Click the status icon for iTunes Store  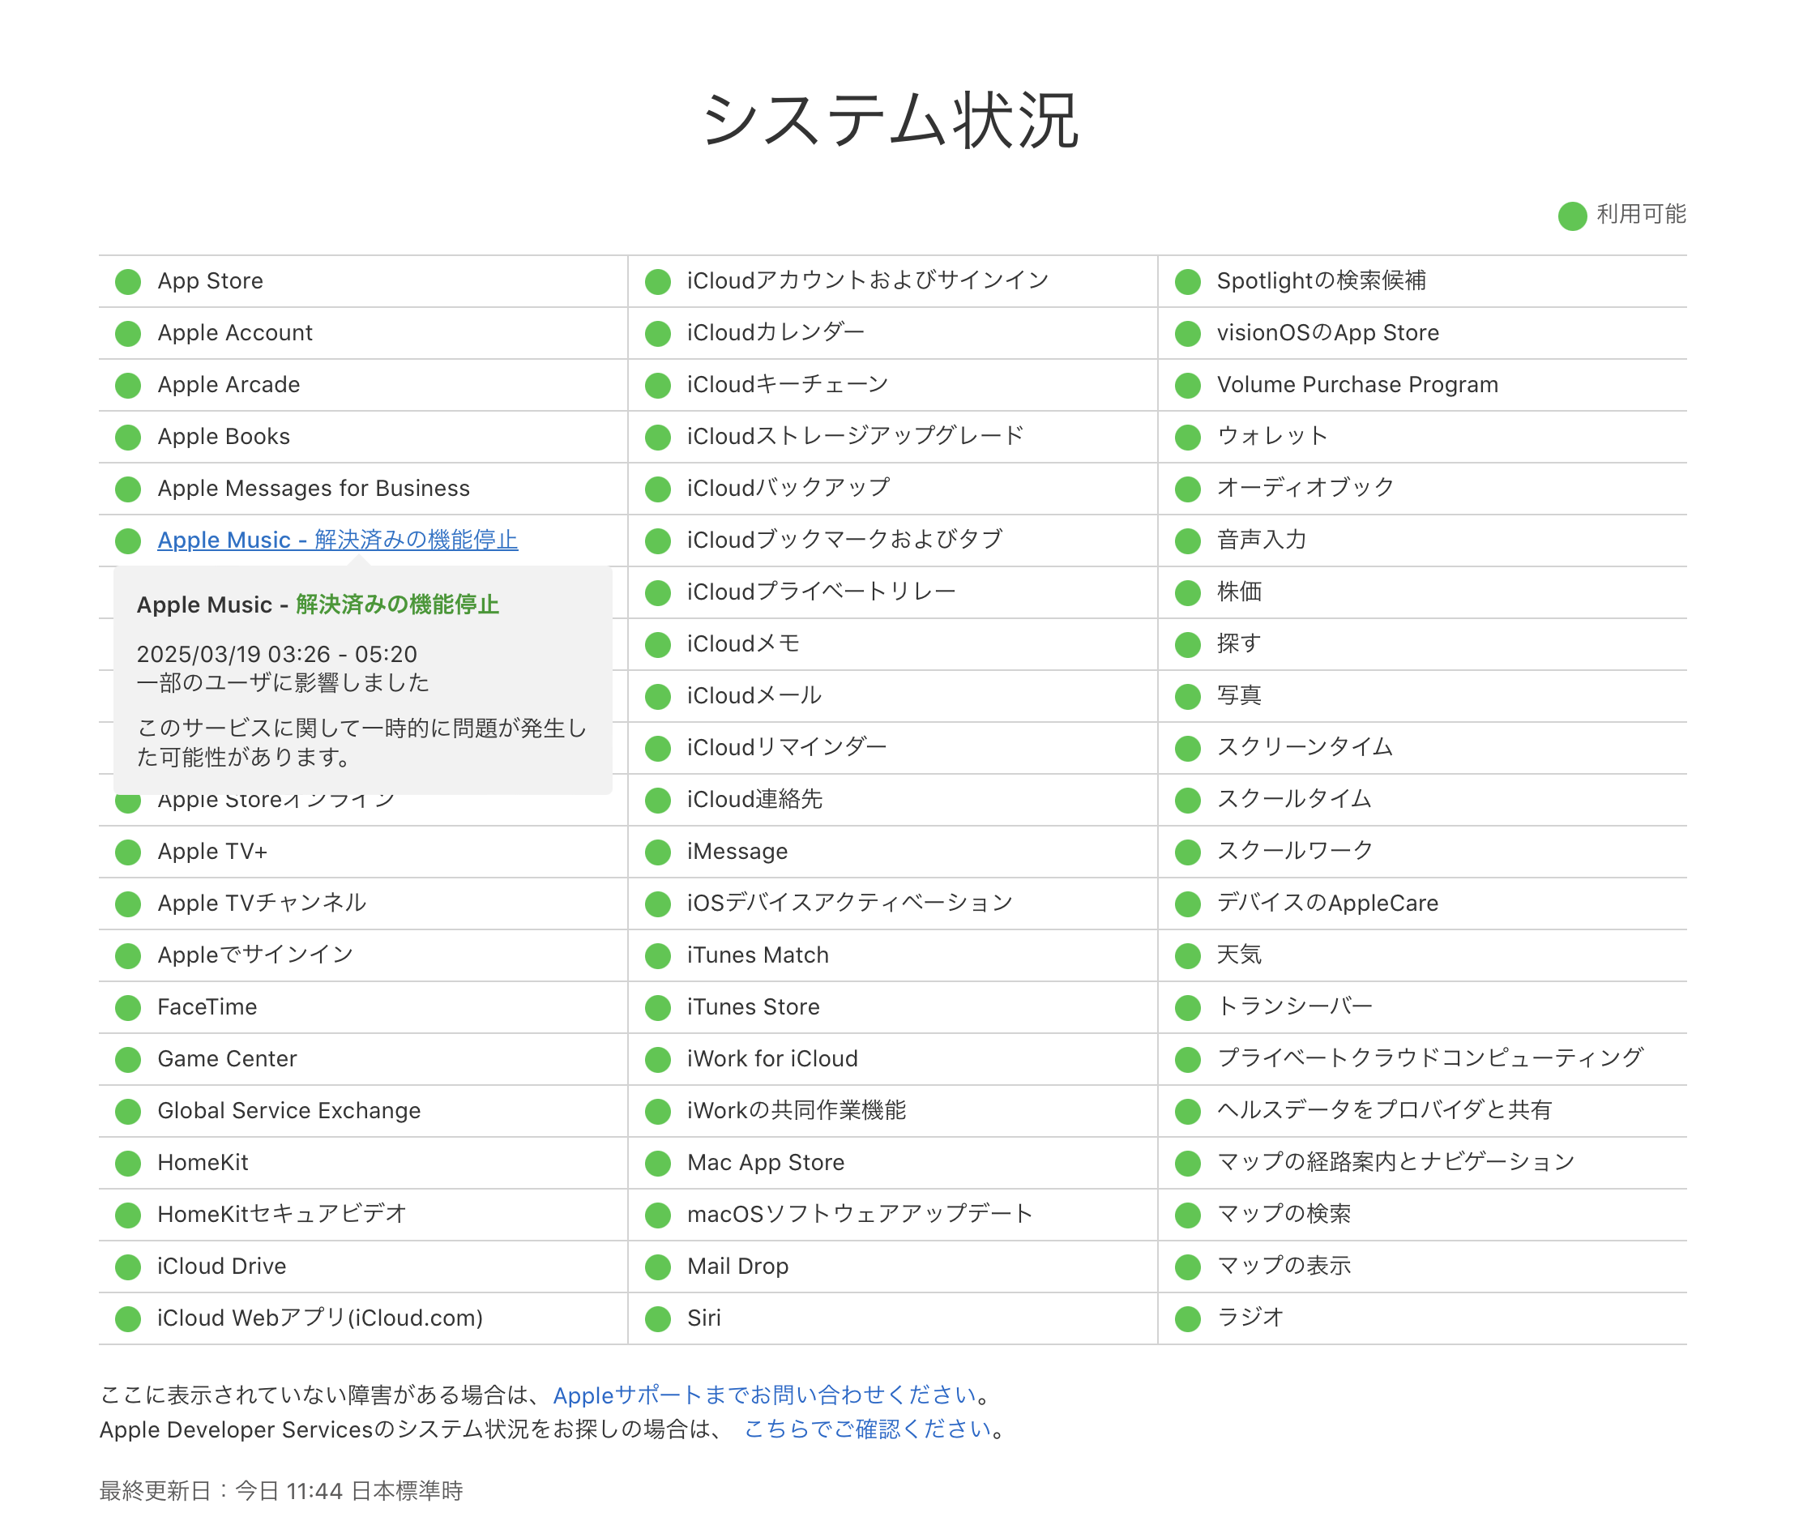(657, 1008)
